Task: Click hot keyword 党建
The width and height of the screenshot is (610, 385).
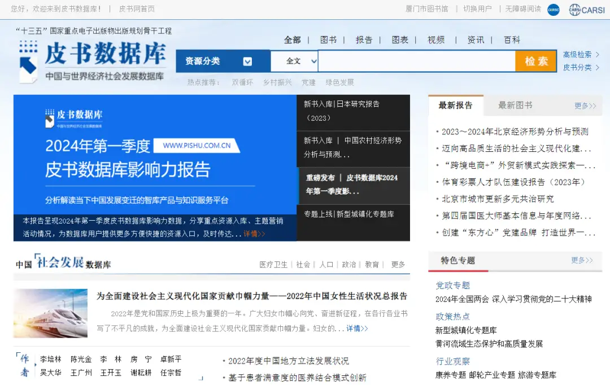Action: (x=308, y=82)
